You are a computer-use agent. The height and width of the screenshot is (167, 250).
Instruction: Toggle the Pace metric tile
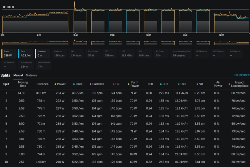pyautogui.click(x=25, y=53)
